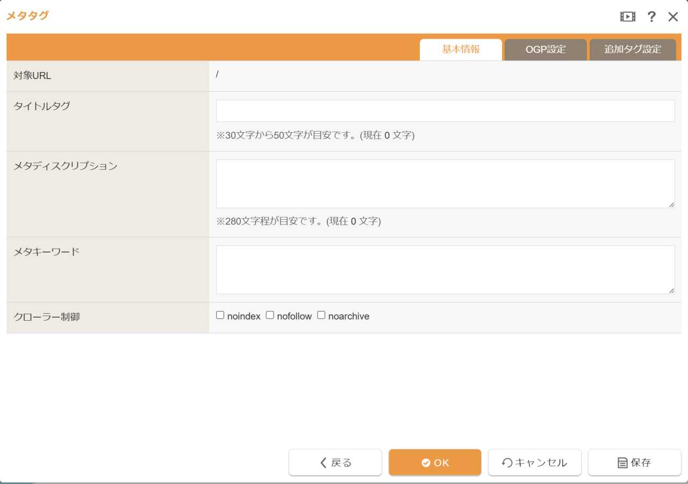The image size is (688, 484).
Task: Save settings with the 保存 button
Action: pos(635,463)
